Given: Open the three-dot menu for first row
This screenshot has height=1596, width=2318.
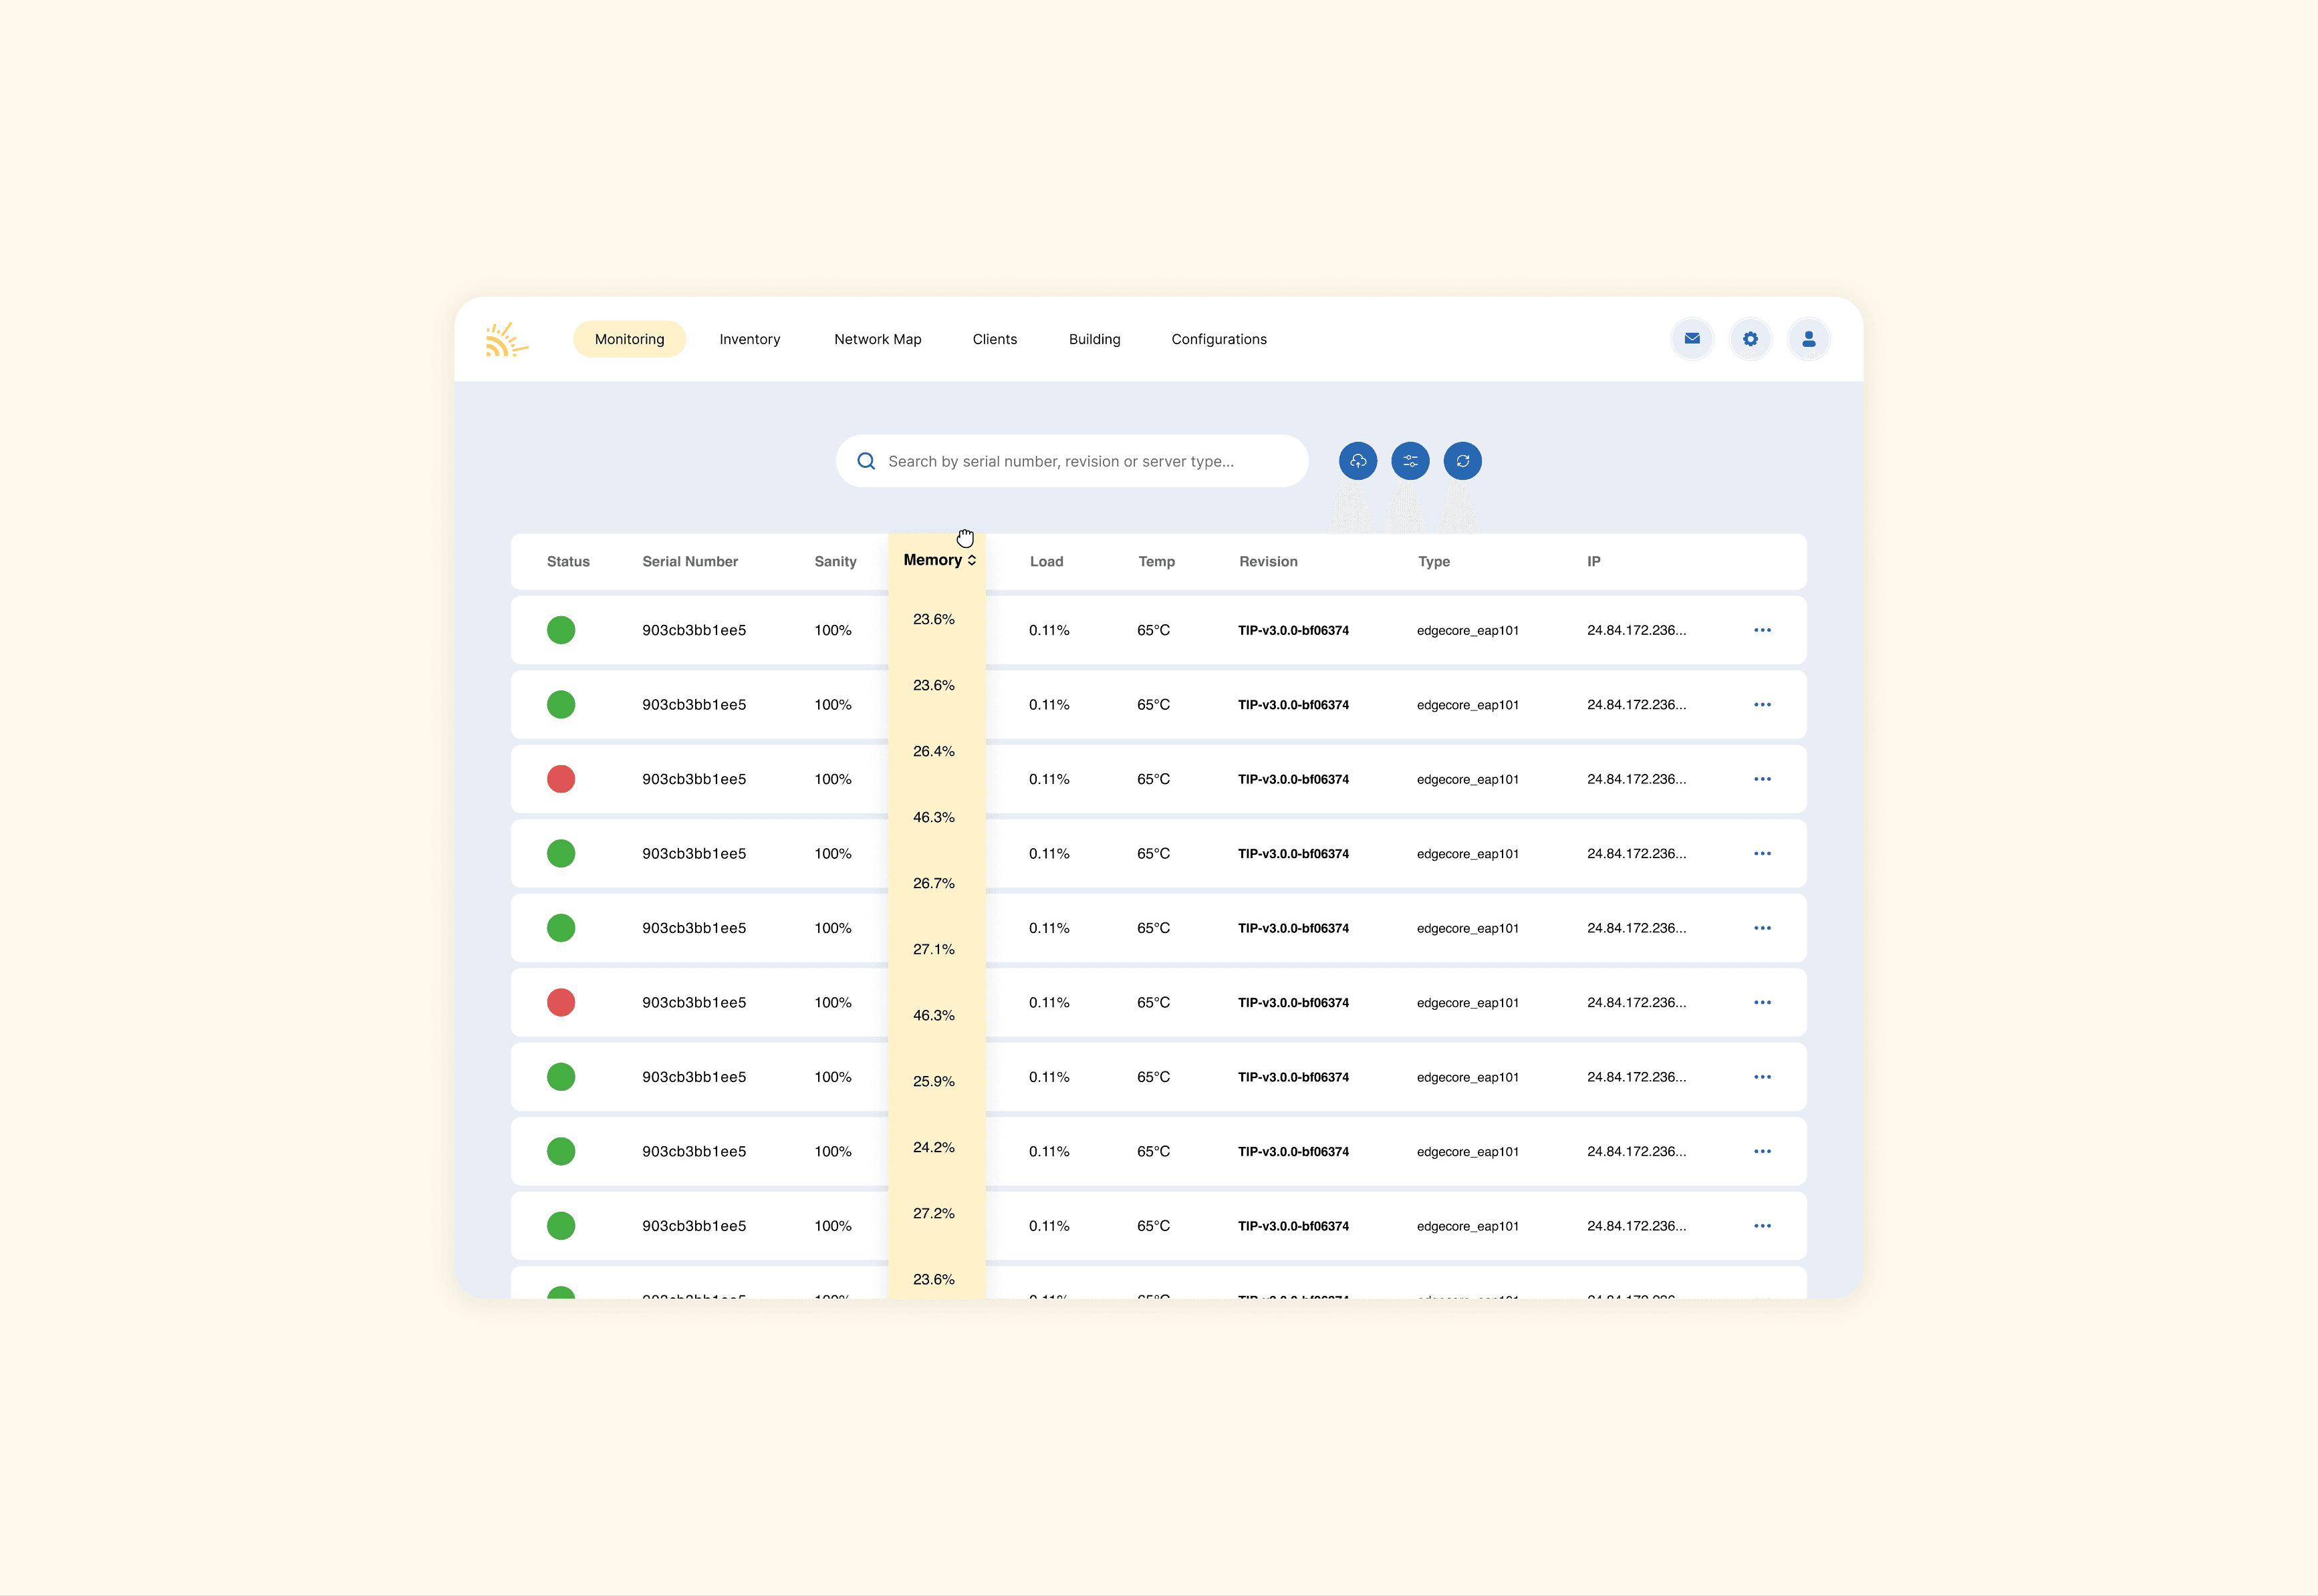Looking at the screenshot, I should 1762,630.
